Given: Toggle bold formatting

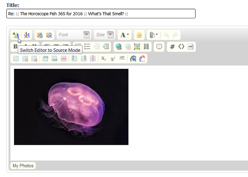Looking at the screenshot, I should tap(15, 46).
